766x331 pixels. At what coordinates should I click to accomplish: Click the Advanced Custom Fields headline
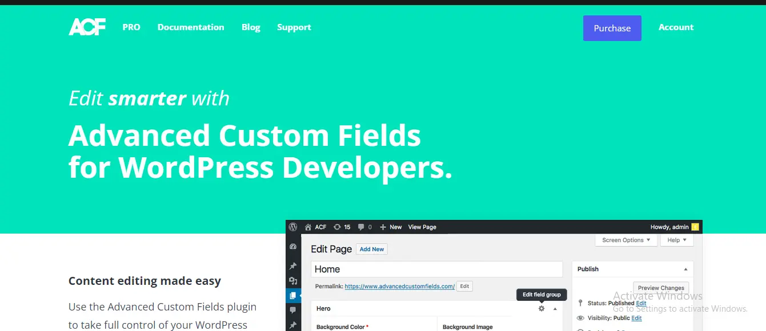(260, 152)
